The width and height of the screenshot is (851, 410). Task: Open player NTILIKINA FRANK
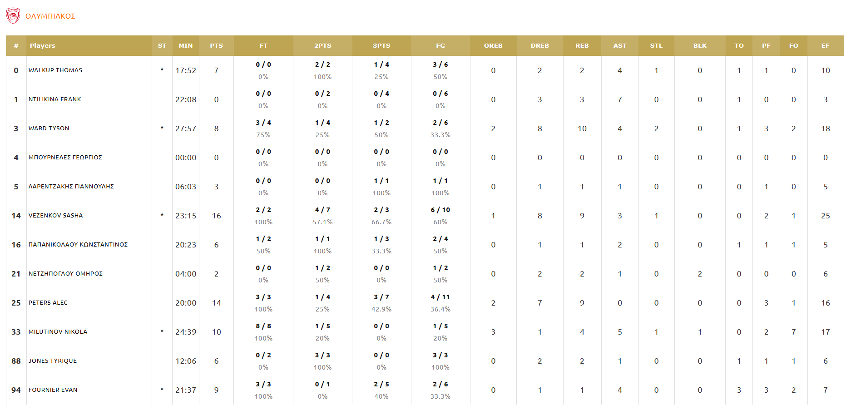pyautogui.click(x=54, y=99)
